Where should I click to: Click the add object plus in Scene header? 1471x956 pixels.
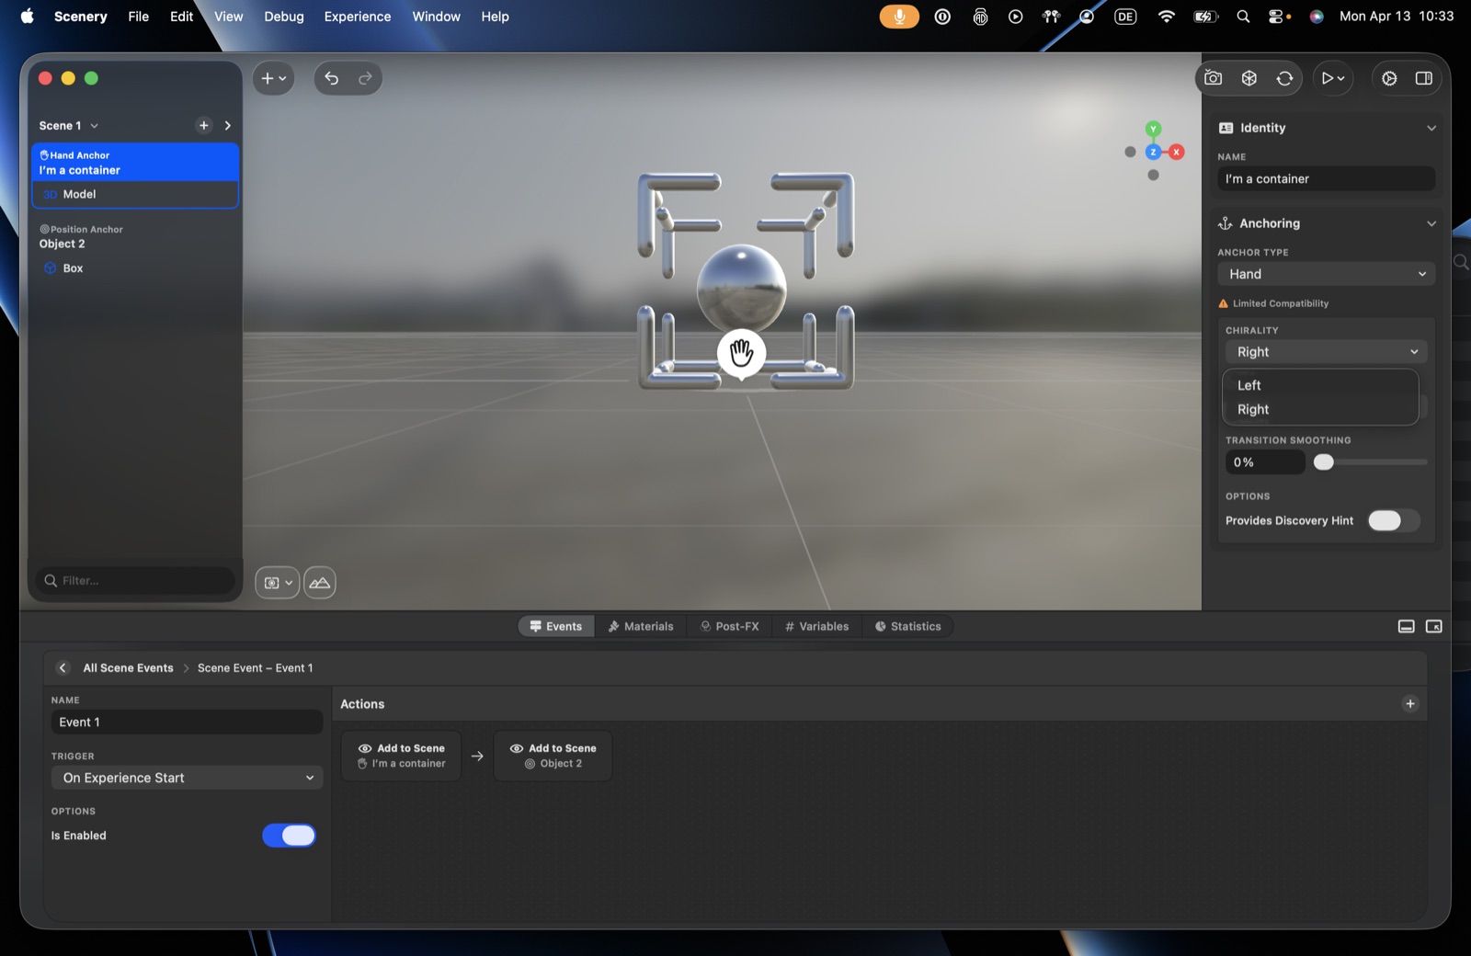pos(203,125)
